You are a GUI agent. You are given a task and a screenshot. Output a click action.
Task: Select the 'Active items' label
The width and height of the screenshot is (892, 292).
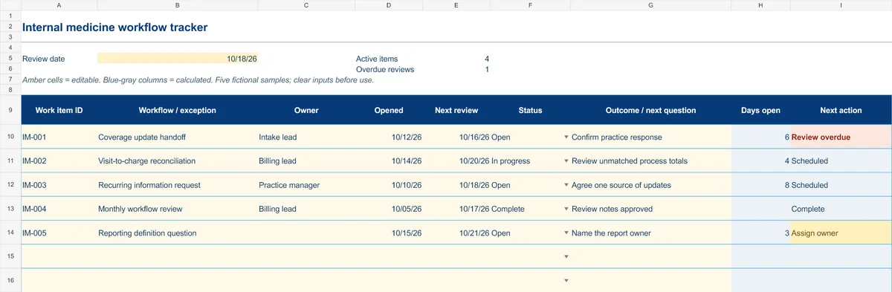[x=377, y=59]
